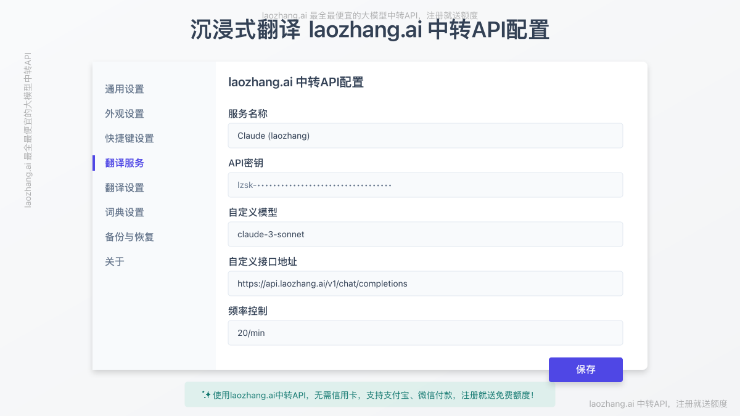Click the green banner about 支付宝、微信付款
Screen dimensions: 740x416
click(x=370, y=394)
